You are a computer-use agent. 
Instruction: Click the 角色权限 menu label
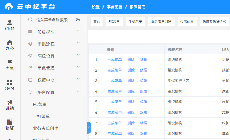46,32
